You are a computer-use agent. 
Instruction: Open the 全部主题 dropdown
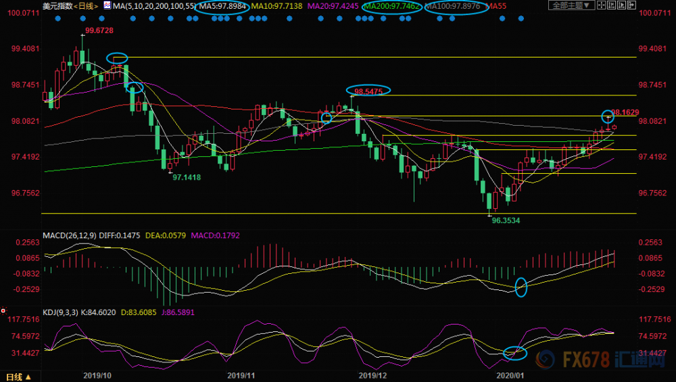(572, 5)
